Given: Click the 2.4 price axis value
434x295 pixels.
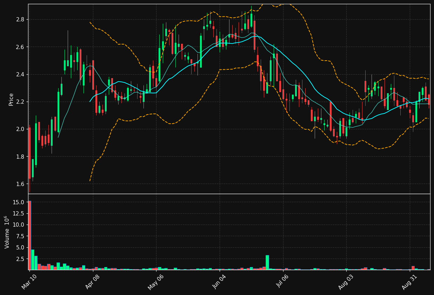Looking at the screenshot, I should pyautogui.click(x=20, y=74).
